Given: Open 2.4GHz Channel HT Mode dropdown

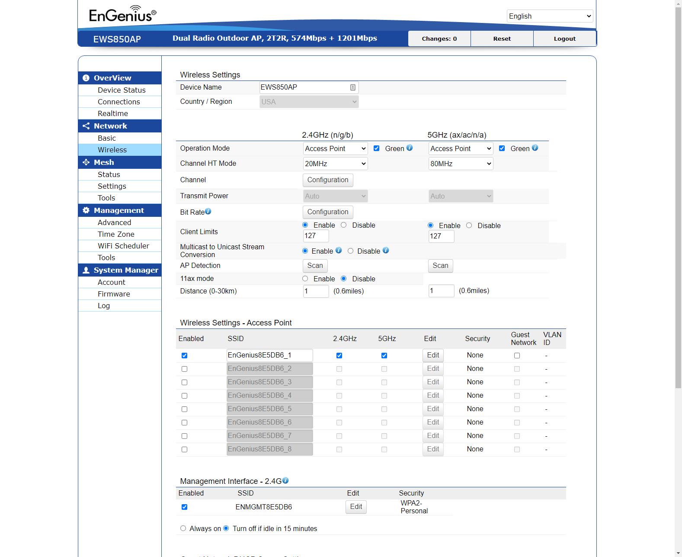Looking at the screenshot, I should tap(335, 164).
